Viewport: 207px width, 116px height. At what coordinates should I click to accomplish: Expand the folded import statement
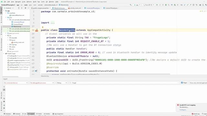click(x=52, y=23)
